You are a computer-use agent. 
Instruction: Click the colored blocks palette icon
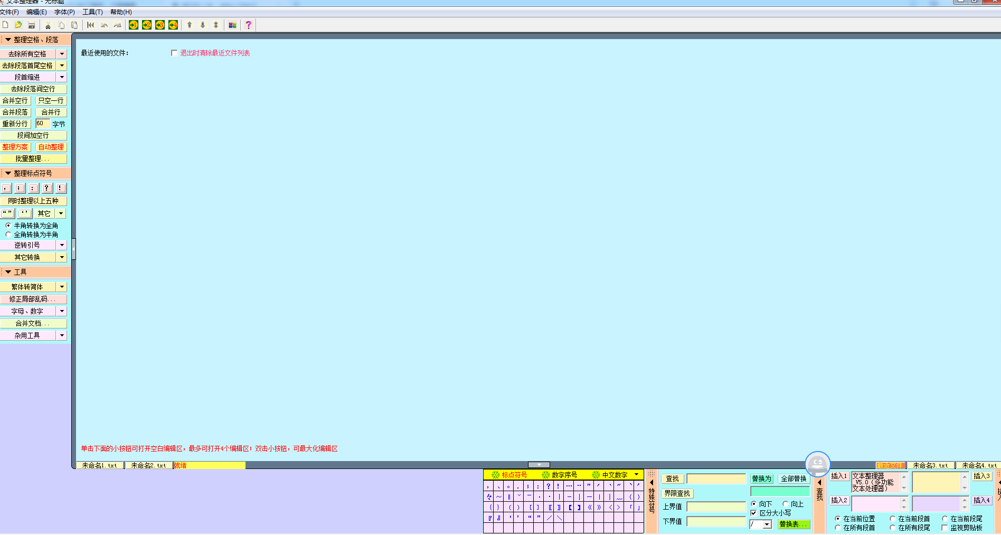tap(232, 25)
